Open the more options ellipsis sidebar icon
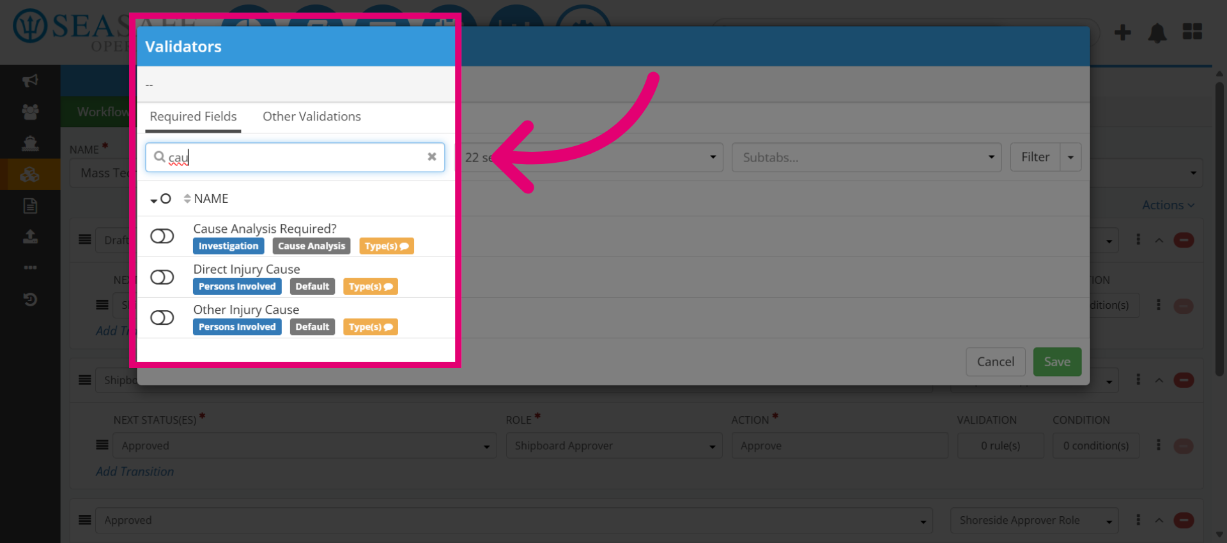The height and width of the screenshot is (543, 1227). (x=30, y=267)
